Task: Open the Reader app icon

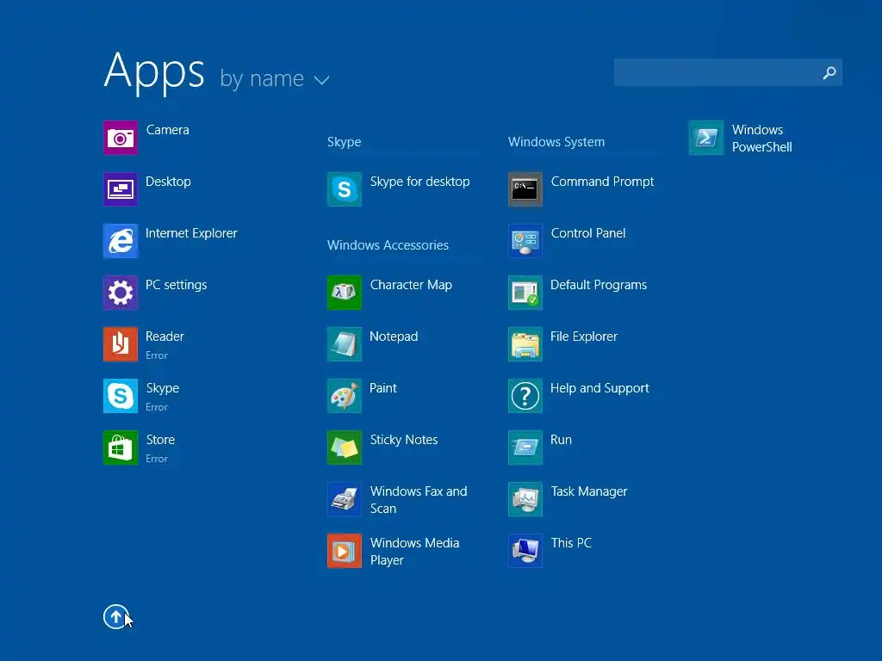Action: (121, 344)
